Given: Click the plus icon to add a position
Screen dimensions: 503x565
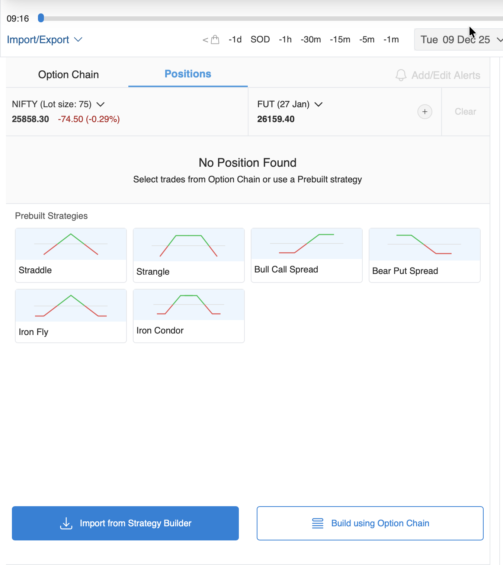Looking at the screenshot, I should 424,112.
